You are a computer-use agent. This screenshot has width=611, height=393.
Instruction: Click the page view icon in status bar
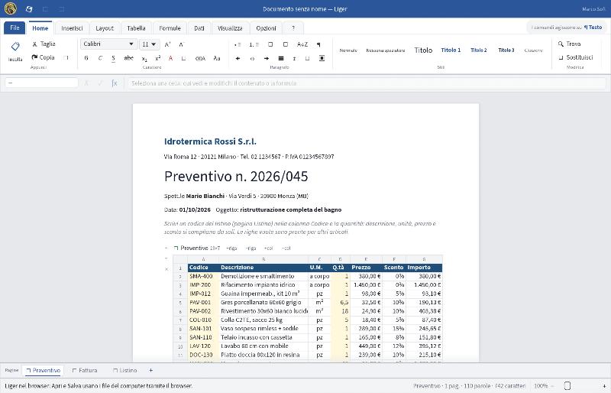[x=567, y=385]
